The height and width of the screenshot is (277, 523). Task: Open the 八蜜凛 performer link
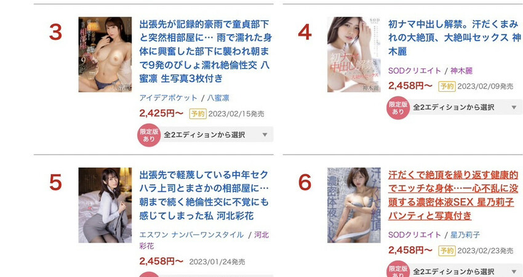coord(218,98)
